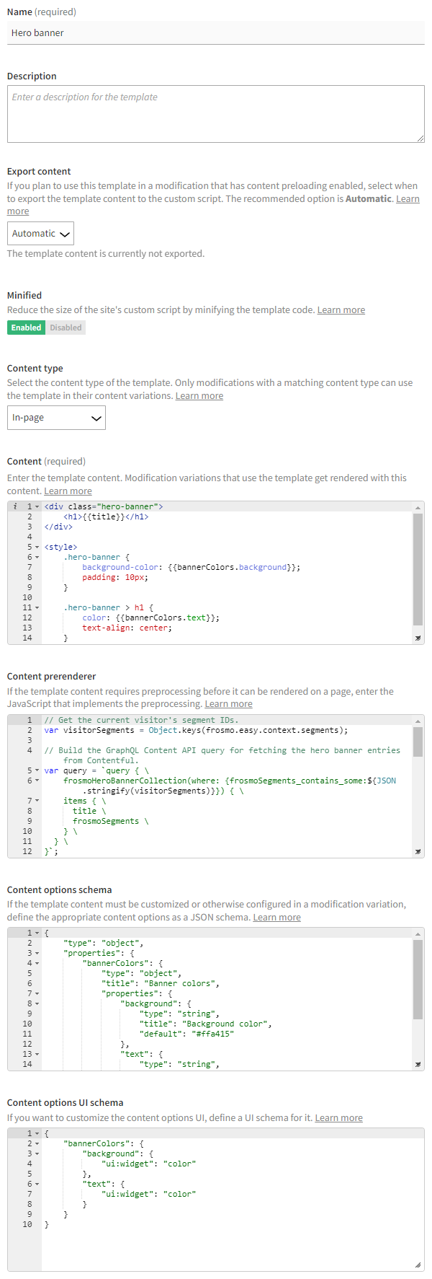The height and width of the screenshot is (1279, 432).
Task: Click the Name field containing Hero banner
Action: (215, 33)
